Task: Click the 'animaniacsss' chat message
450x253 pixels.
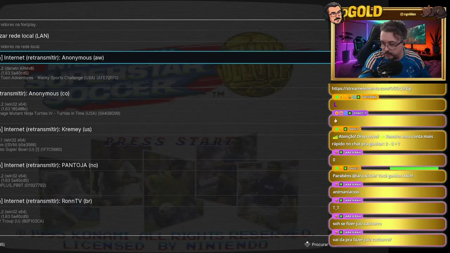Action: [387, 192]
